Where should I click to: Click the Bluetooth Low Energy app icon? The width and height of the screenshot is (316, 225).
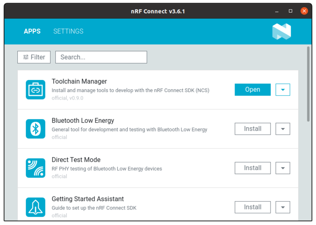pos(35,129)
